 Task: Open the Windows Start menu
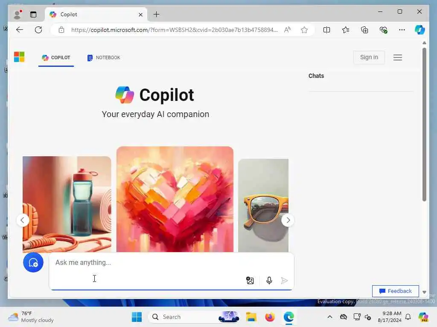137,317
